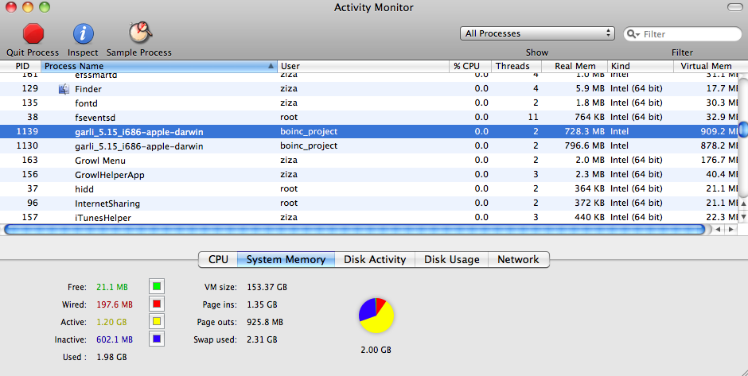The width and height of the screenshot is (748, 376).
Task: Click the 728.3 MB real memory value
Action: tap(584, 131)
